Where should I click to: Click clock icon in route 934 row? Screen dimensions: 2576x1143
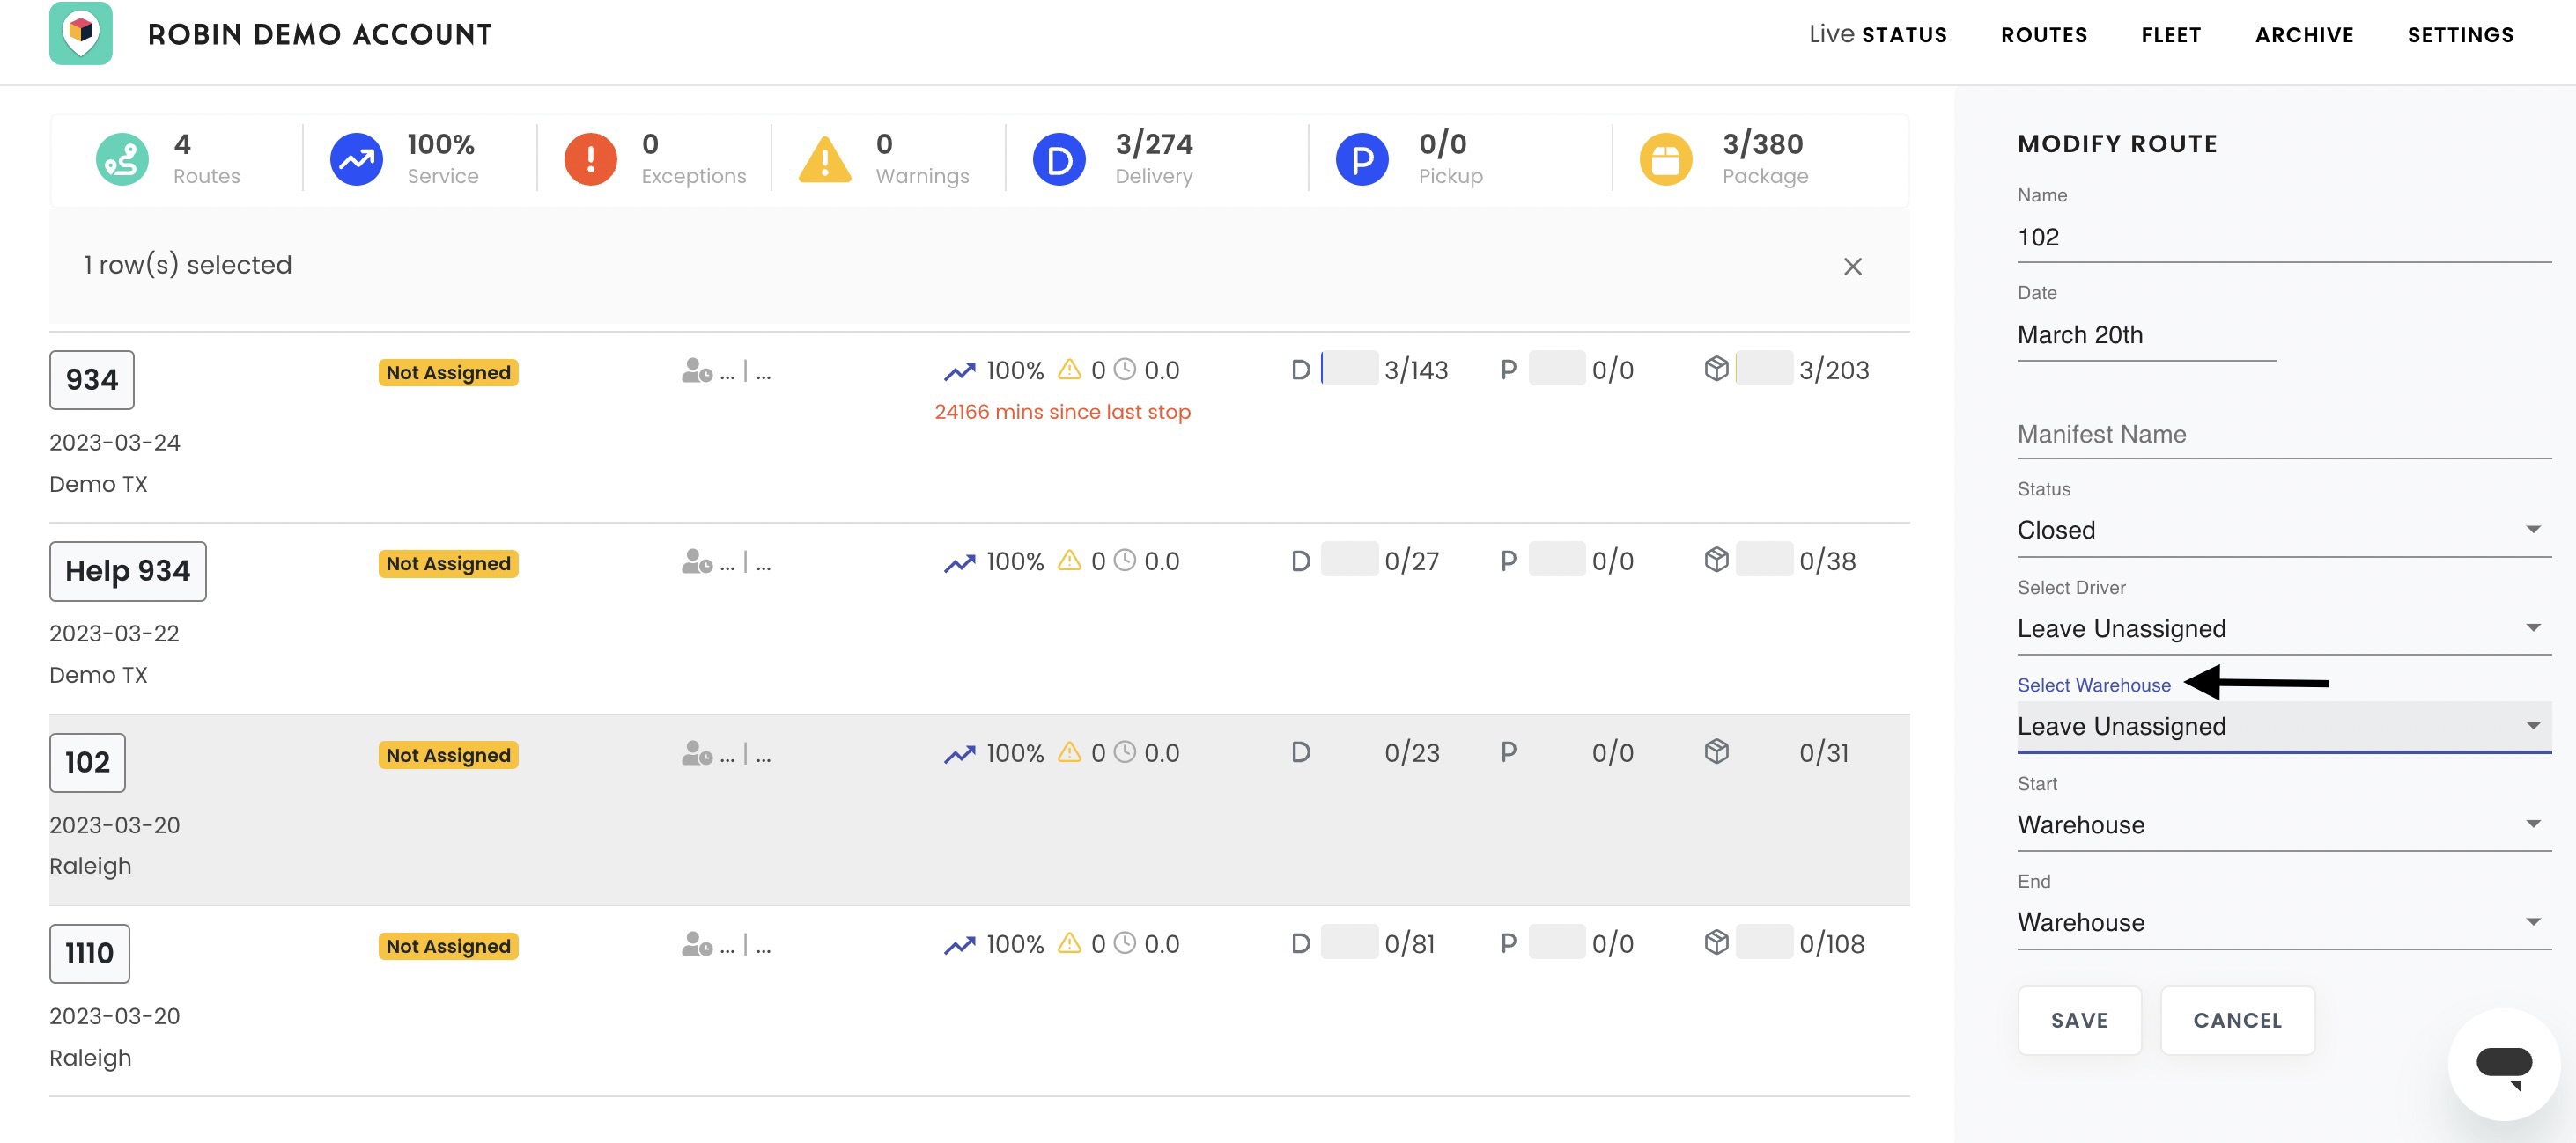(x=1125, y=370)
